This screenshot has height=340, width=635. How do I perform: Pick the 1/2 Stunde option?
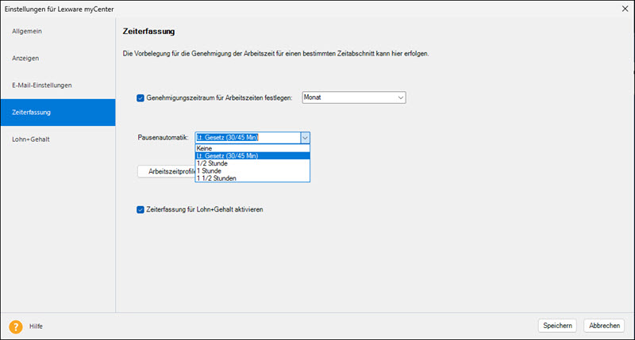coord(252,163)
